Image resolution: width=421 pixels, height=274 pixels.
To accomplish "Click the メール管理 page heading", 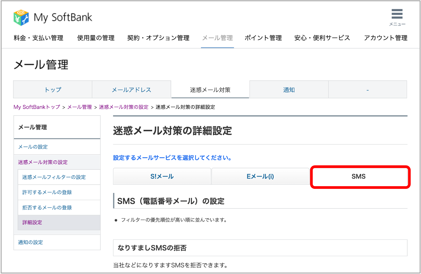I will (x=41, y=65).
